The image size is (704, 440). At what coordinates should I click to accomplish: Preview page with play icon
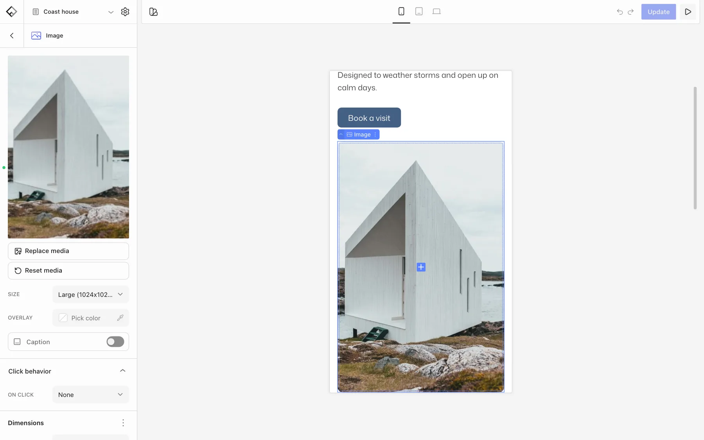[x=688, y=12]
